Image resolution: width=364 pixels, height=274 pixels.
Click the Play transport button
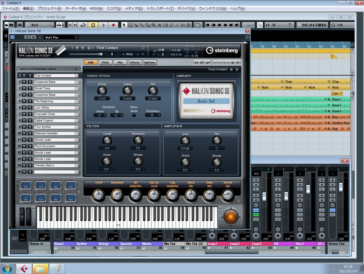coord(103,25)
